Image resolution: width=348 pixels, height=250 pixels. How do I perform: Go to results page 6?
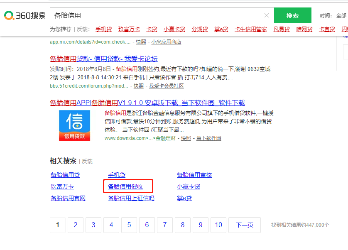[x=147, y=225]
